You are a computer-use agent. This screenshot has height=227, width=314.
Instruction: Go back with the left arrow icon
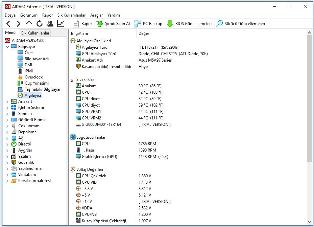8,24
